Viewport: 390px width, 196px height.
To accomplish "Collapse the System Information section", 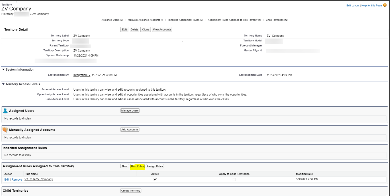I will [3, 70].
